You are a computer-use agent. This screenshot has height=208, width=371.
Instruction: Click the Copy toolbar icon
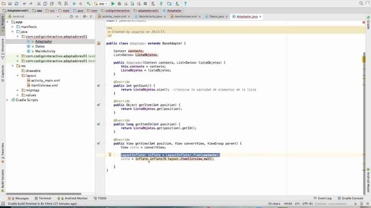[x=45, y=3]
